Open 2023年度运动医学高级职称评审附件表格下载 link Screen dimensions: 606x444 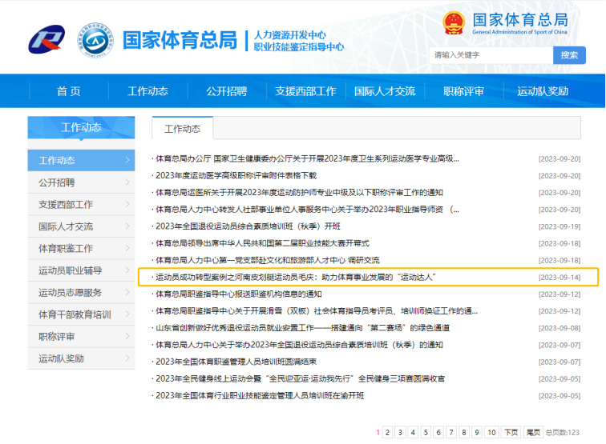coord(236,175)
